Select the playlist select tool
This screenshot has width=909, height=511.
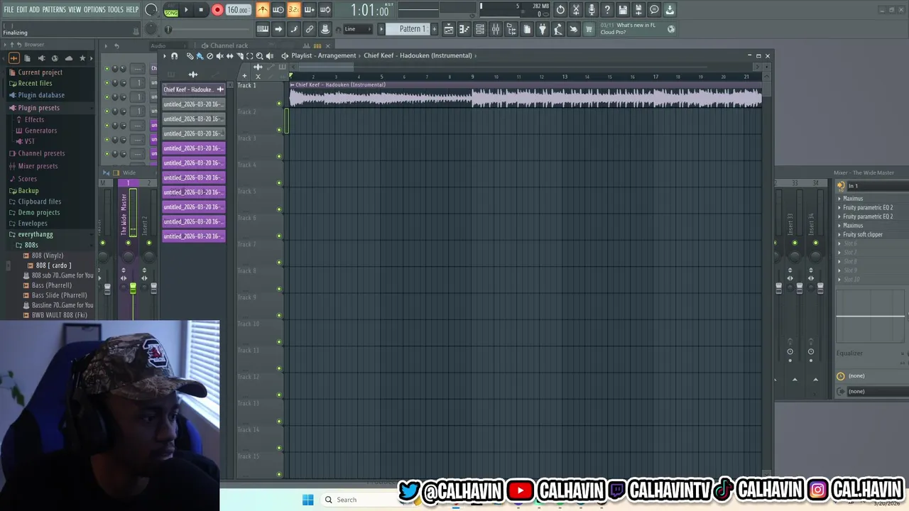click(x=249, y=56)
